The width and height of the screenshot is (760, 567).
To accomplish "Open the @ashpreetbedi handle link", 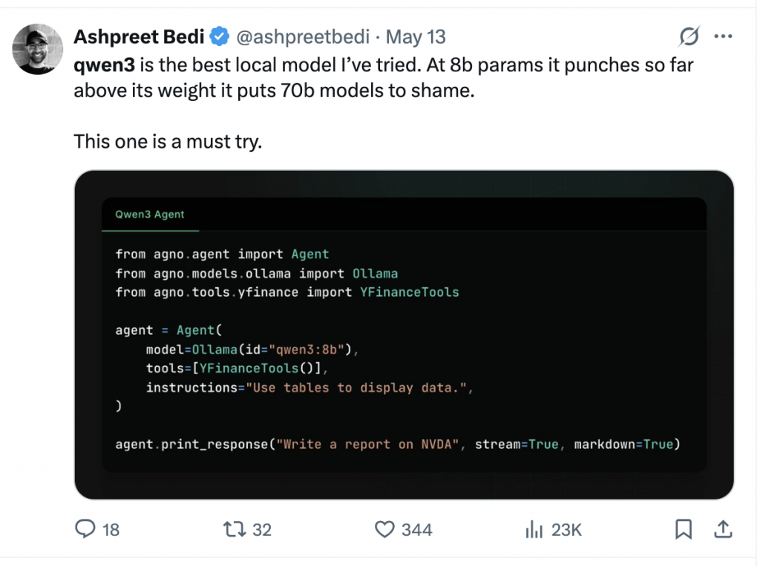I will coord(304,36).
